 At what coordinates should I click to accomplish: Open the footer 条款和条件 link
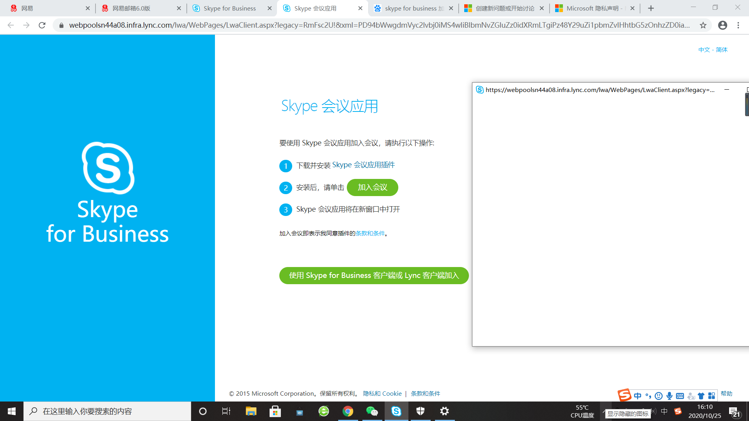tap(425, 394)
